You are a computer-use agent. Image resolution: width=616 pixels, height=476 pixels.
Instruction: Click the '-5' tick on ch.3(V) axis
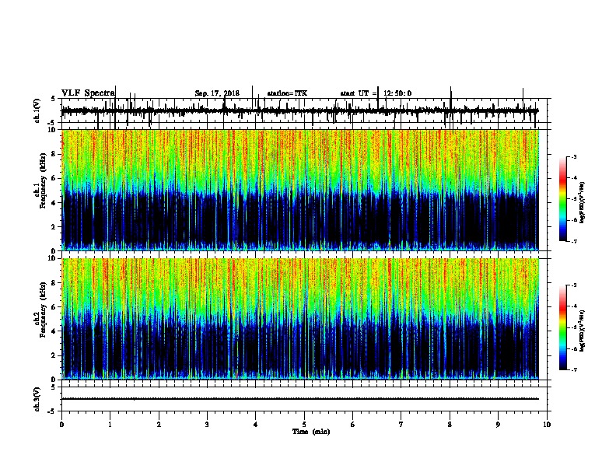(x=52, y=411)
